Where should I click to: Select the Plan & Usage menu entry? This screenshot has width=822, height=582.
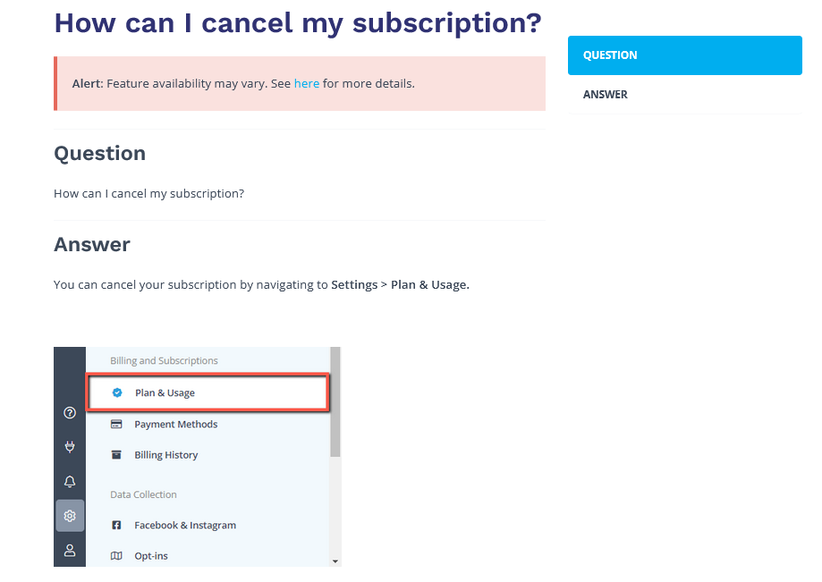(x=166, y=392)
